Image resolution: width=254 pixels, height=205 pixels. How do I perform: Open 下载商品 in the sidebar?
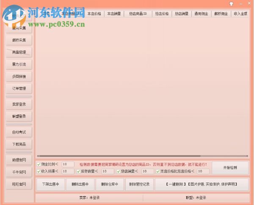point(19,144)
